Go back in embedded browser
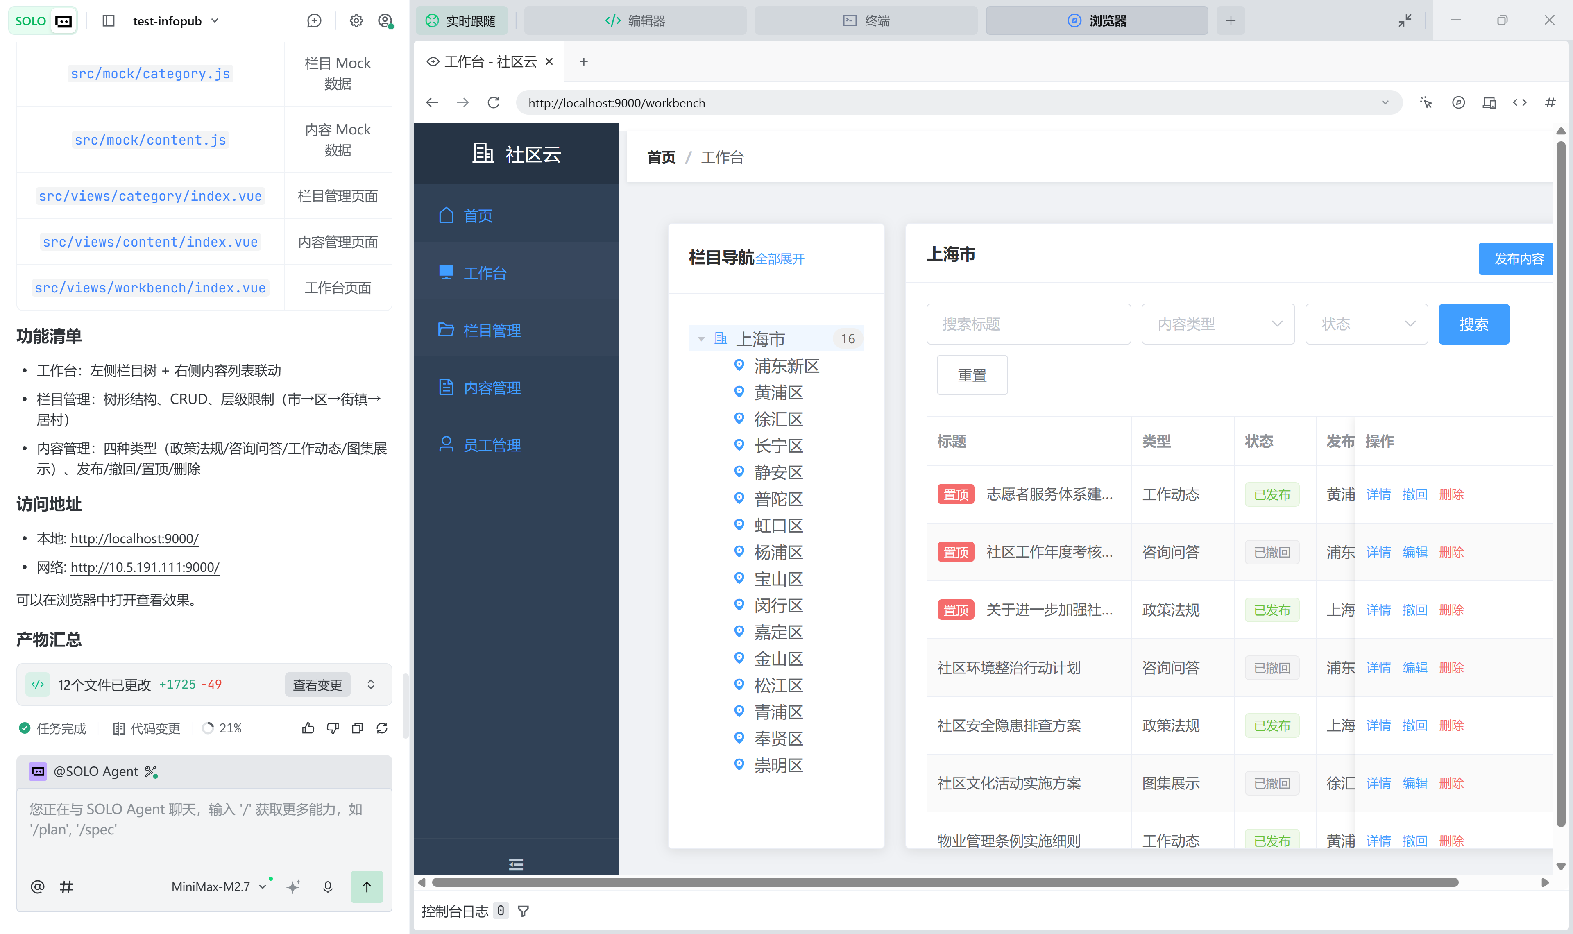Screen dimensions: 1573x934 (432, 102)
